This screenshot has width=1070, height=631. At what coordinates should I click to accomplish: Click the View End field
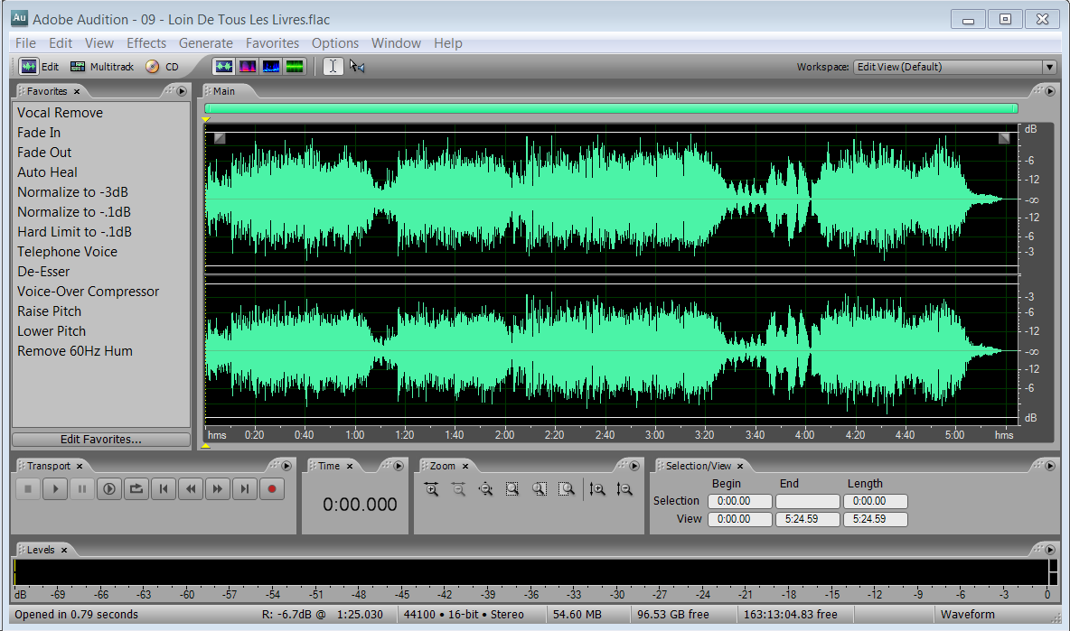tap(808, 519)
